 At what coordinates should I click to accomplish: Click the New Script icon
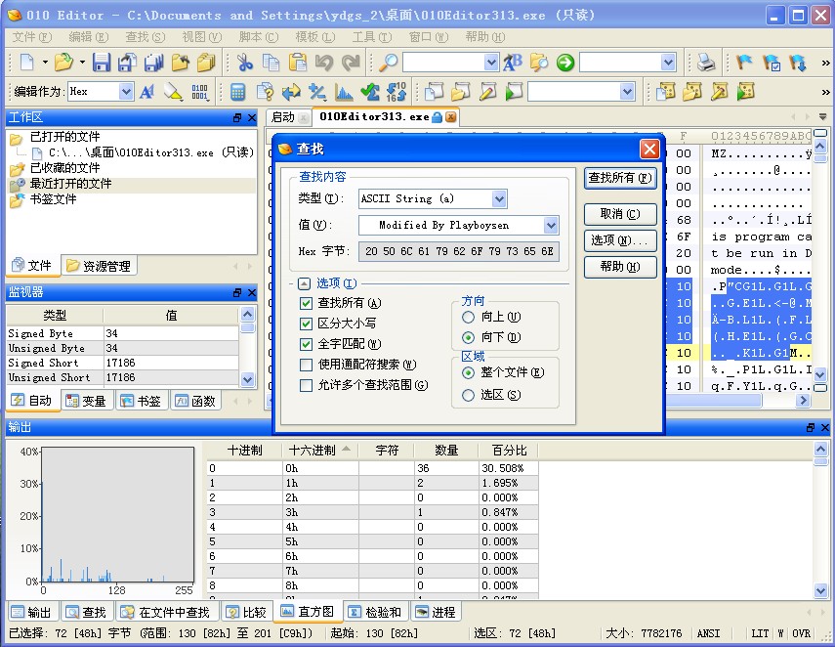coord(434,92)
